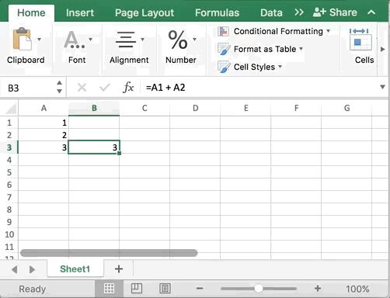Switch to the Formulas tab

pos(217,12)
